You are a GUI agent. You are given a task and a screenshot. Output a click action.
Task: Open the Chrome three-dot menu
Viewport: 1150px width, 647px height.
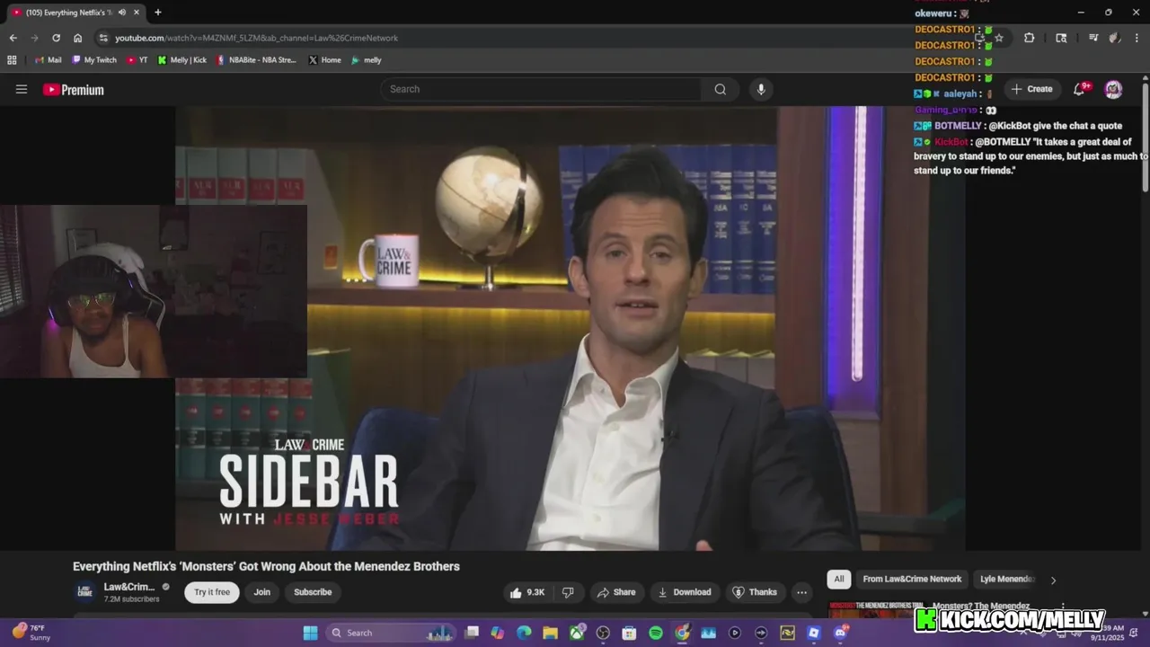1137,38
